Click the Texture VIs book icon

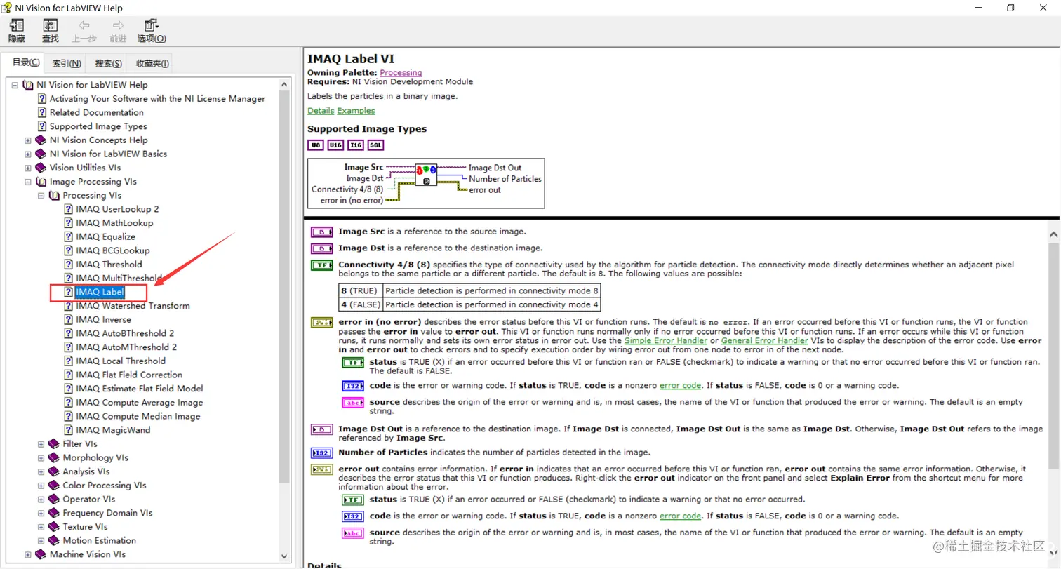pyautogui.click(x=54, y=527)
